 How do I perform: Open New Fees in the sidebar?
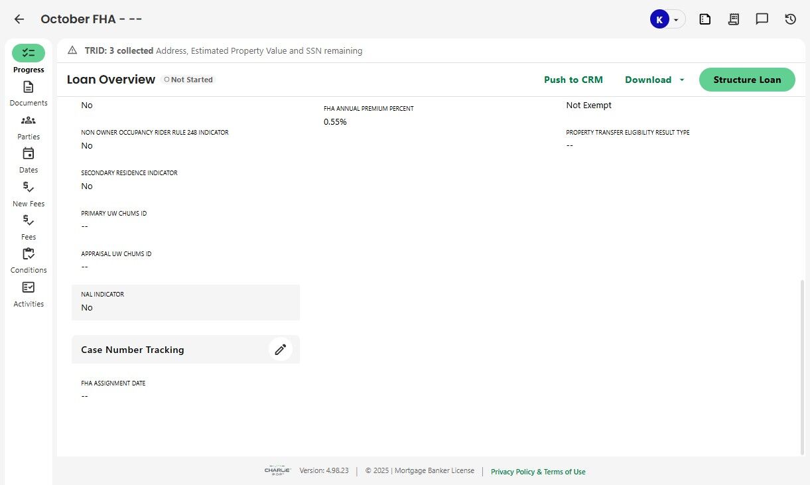[29, 193]
